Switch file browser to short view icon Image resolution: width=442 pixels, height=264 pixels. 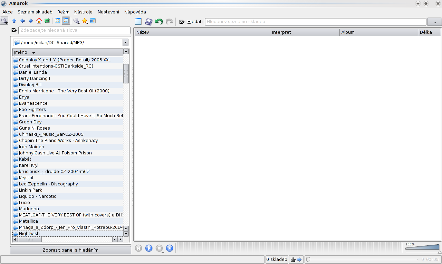tap(58, 21)
